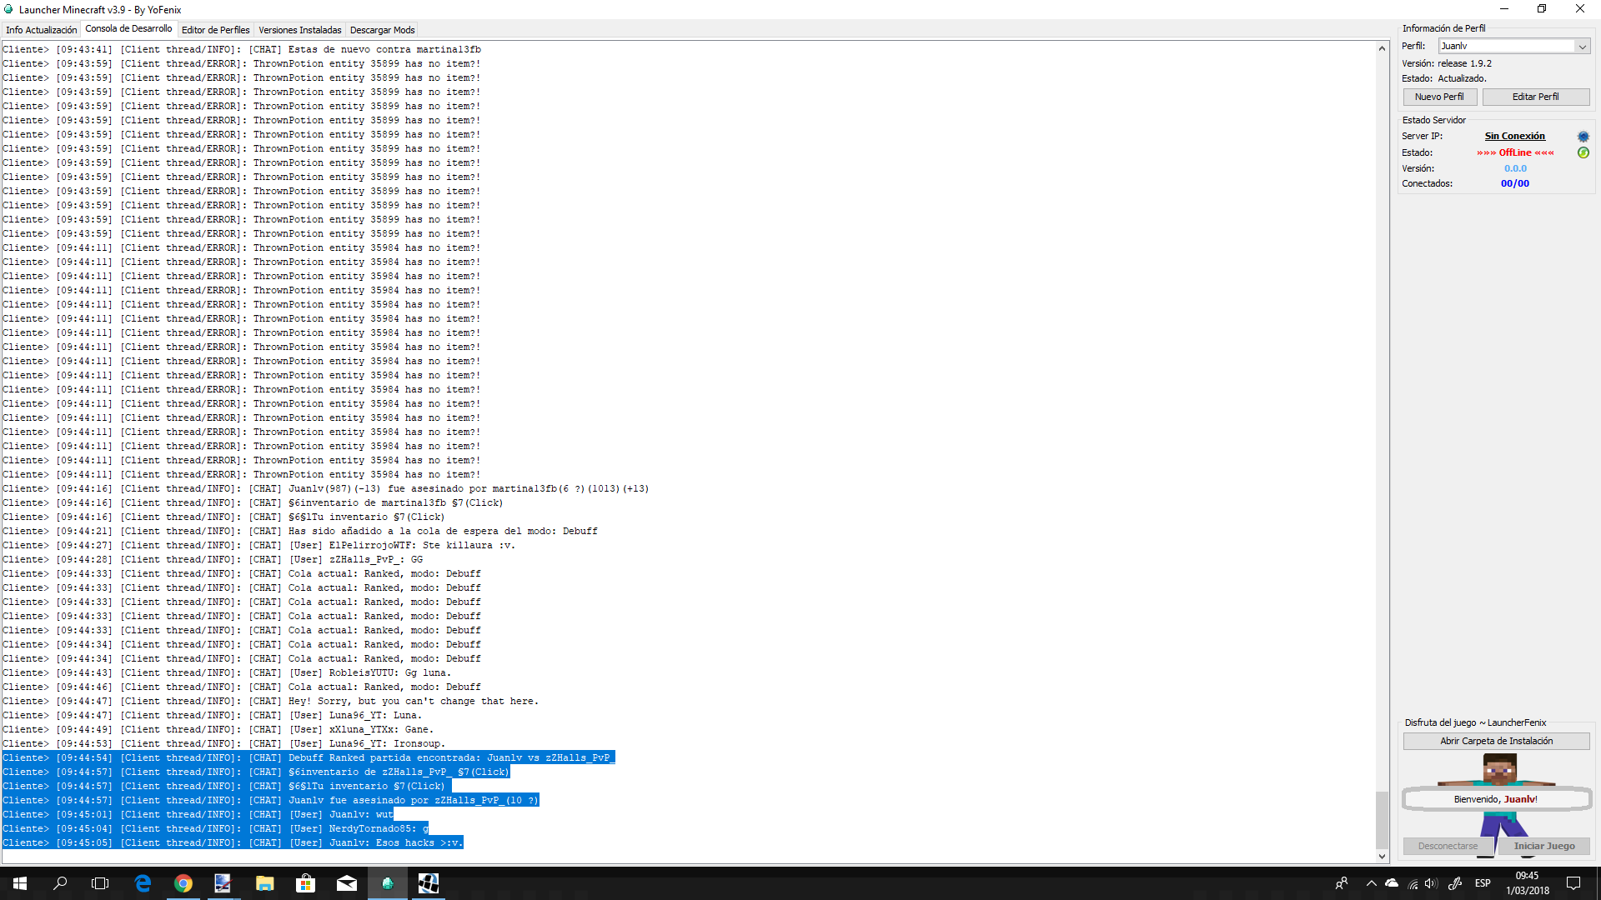Click log line 'Juanlv: wut'

pos(198,815)
